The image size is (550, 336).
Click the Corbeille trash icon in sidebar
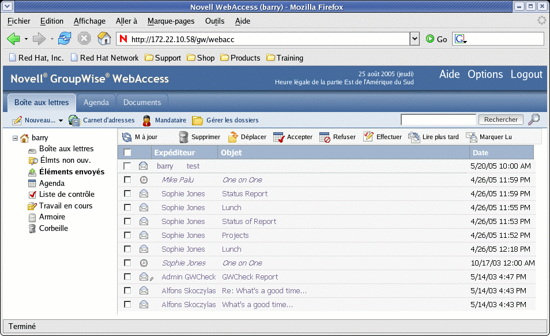click(32, 229)
